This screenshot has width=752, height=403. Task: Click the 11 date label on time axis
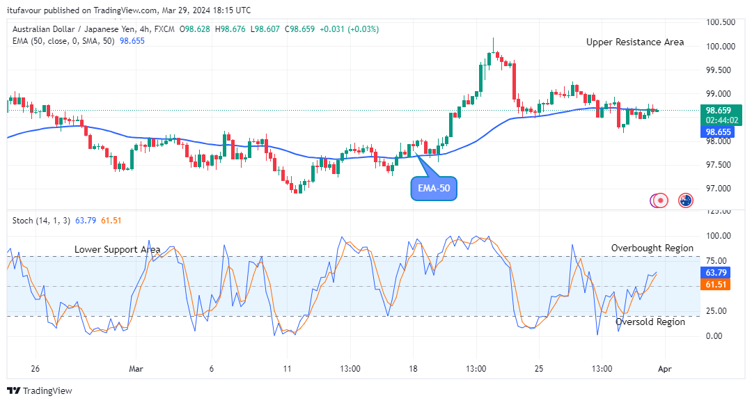coord(288,369)
